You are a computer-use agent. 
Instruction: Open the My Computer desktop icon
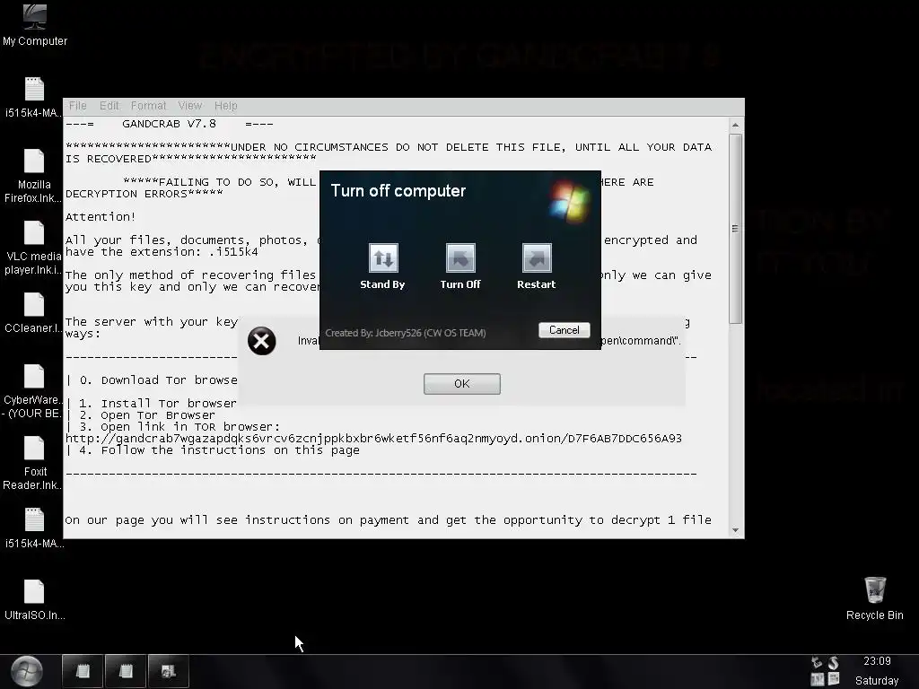[35, 24]
